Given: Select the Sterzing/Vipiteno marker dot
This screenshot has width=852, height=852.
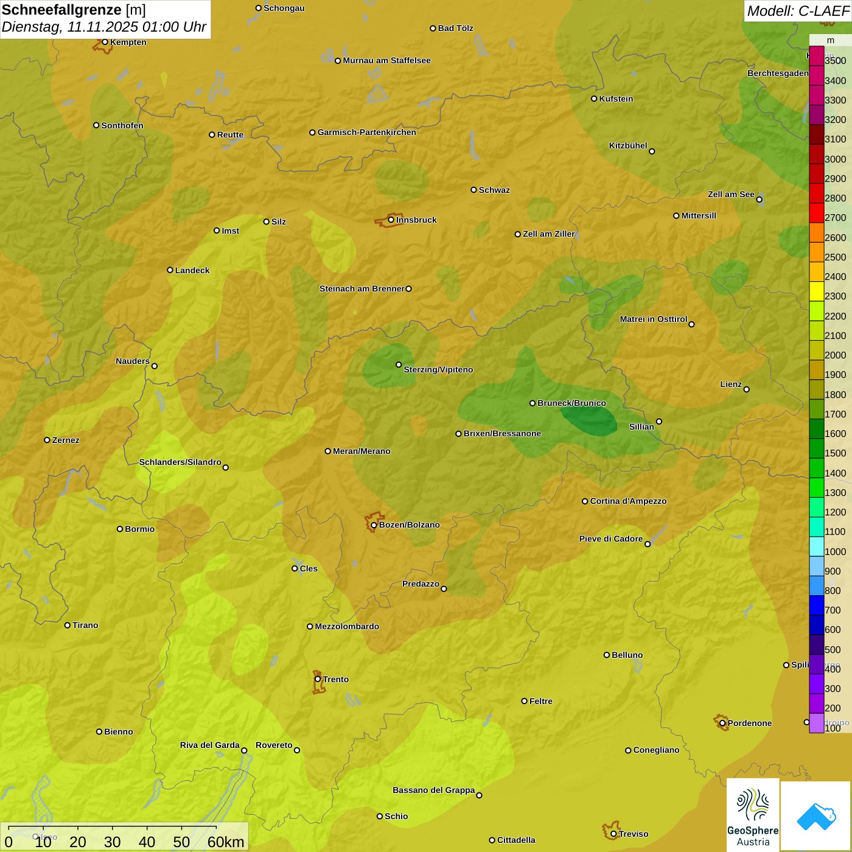Looking at the screenshot, I should click(399, 365).
